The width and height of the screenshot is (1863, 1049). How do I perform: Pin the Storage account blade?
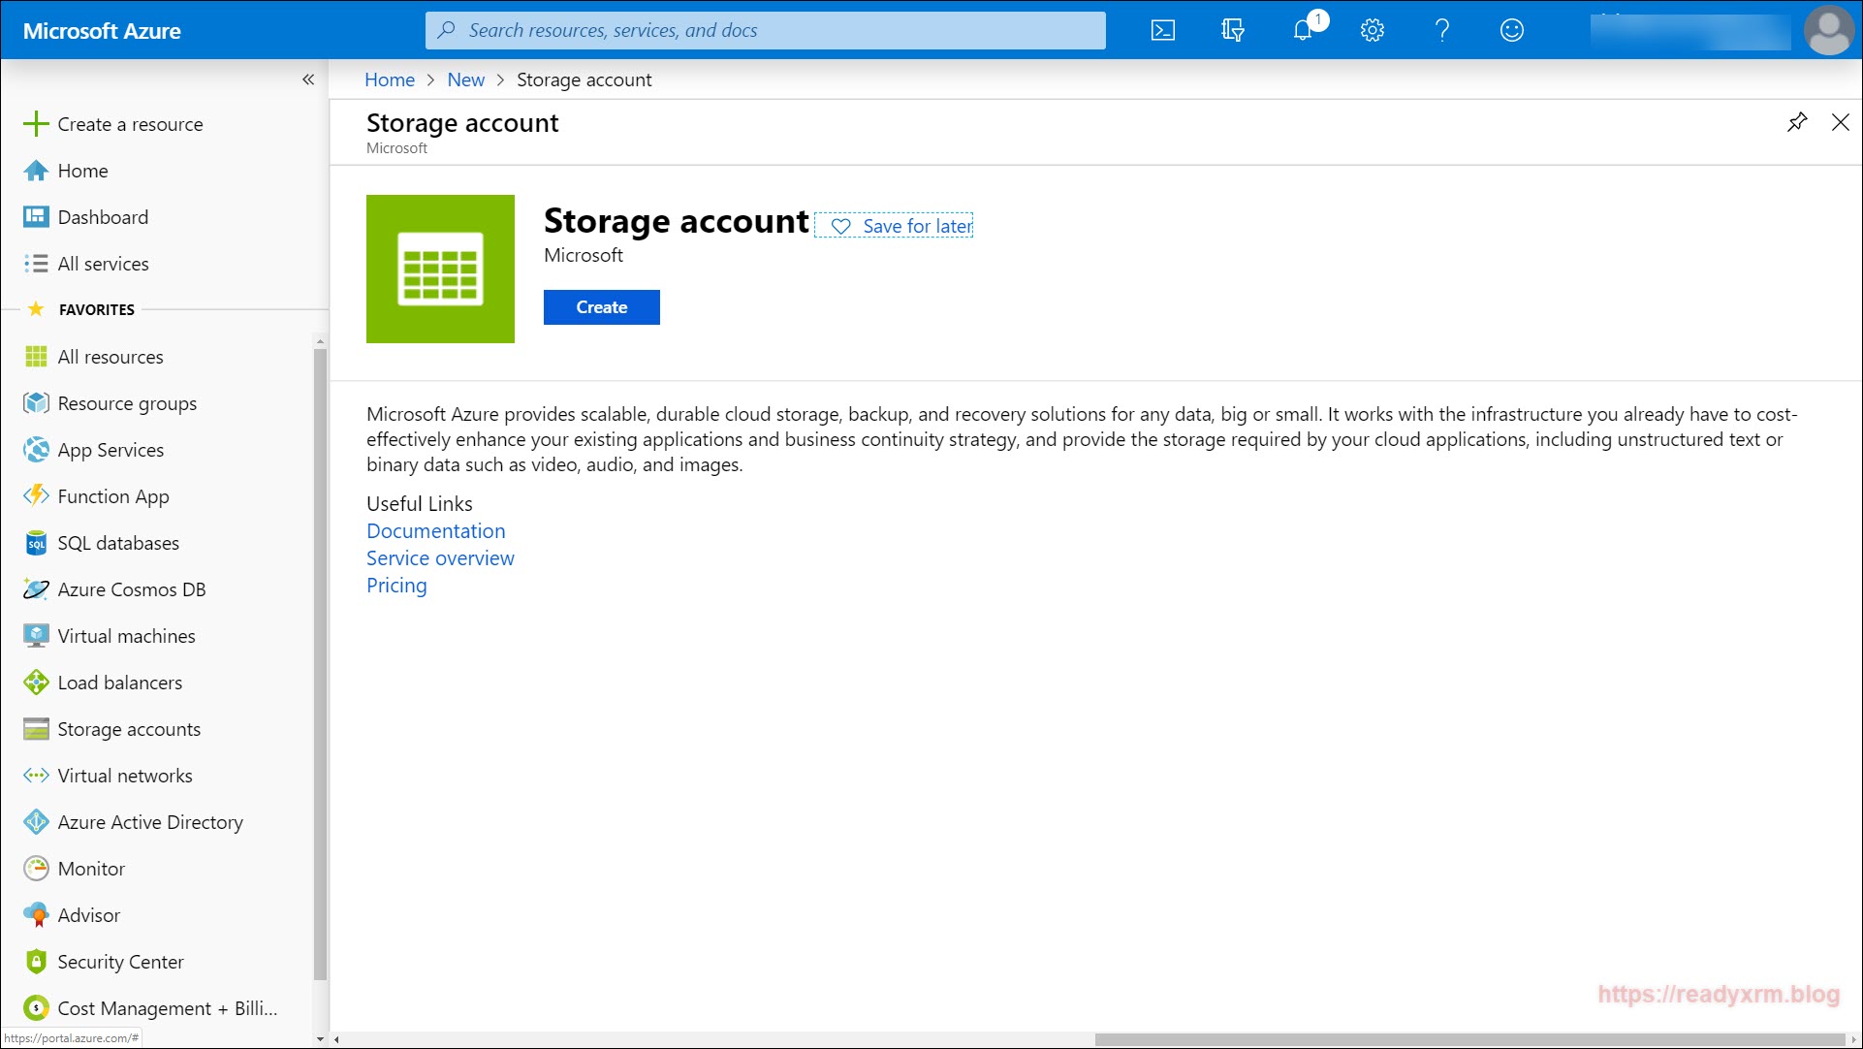(1797, 122)
